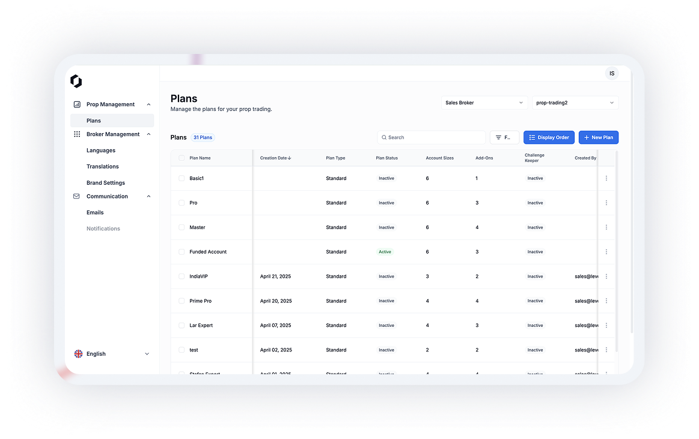699x439 pixels.
Task: Open Emails under Communication
Action: [x=95, y=213]
